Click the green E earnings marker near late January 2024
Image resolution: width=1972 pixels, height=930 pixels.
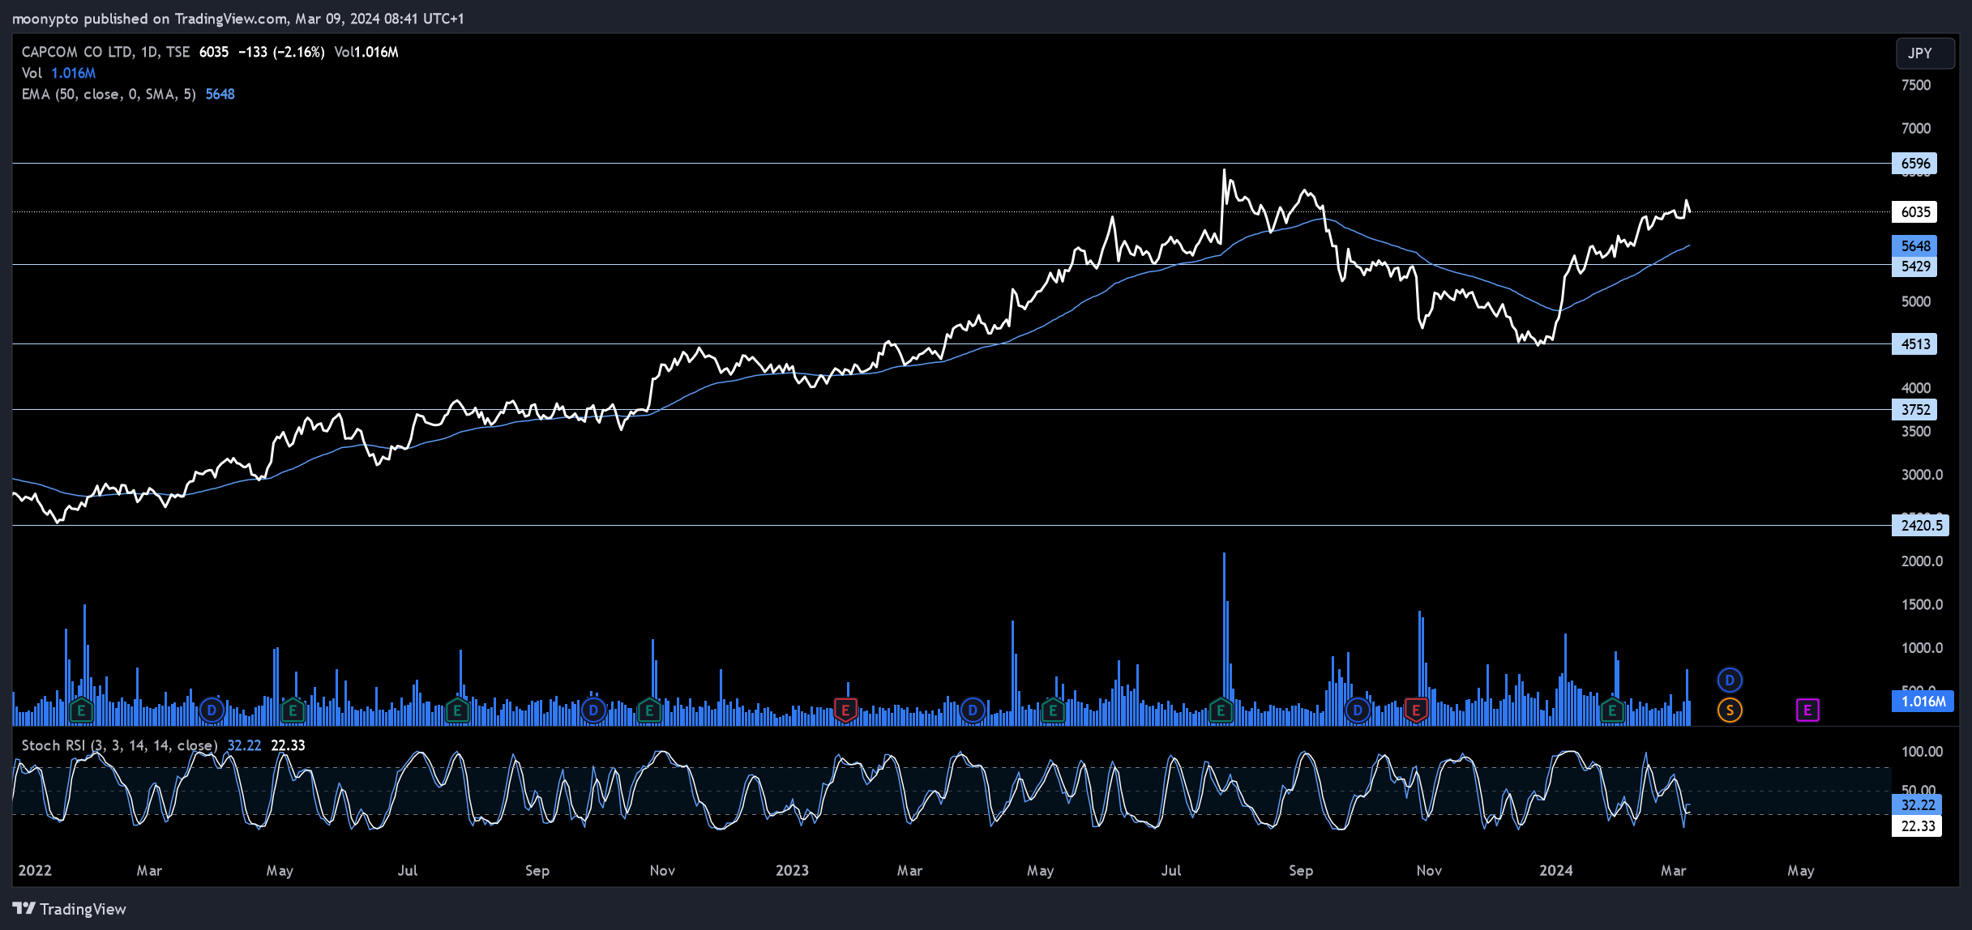tap(1612, 710)
